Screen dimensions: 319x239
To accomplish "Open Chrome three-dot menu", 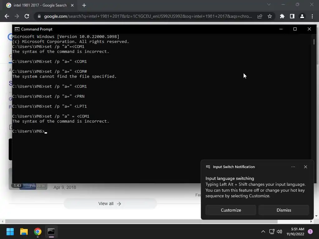I will [x=312, y=16].
